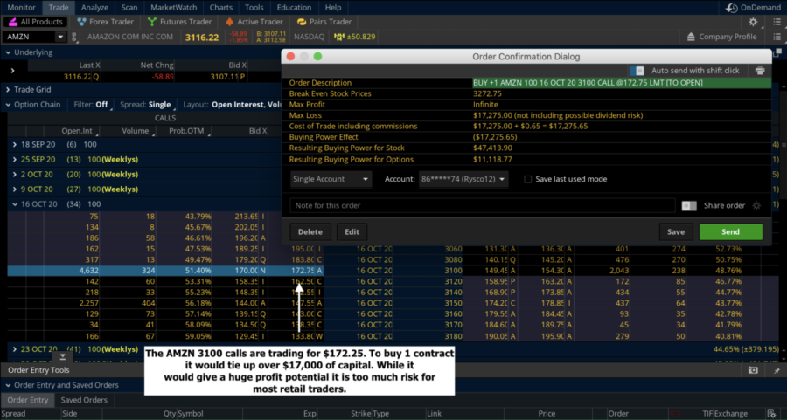
Task: Switch to the Saved Orders tab
Action: (84, 400)
